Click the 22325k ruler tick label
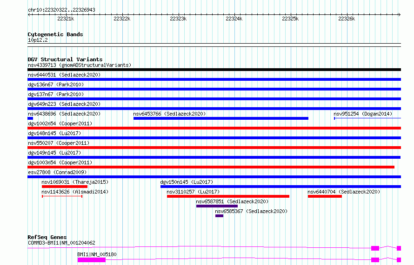 pyautogui.click(x=290, y=19)
